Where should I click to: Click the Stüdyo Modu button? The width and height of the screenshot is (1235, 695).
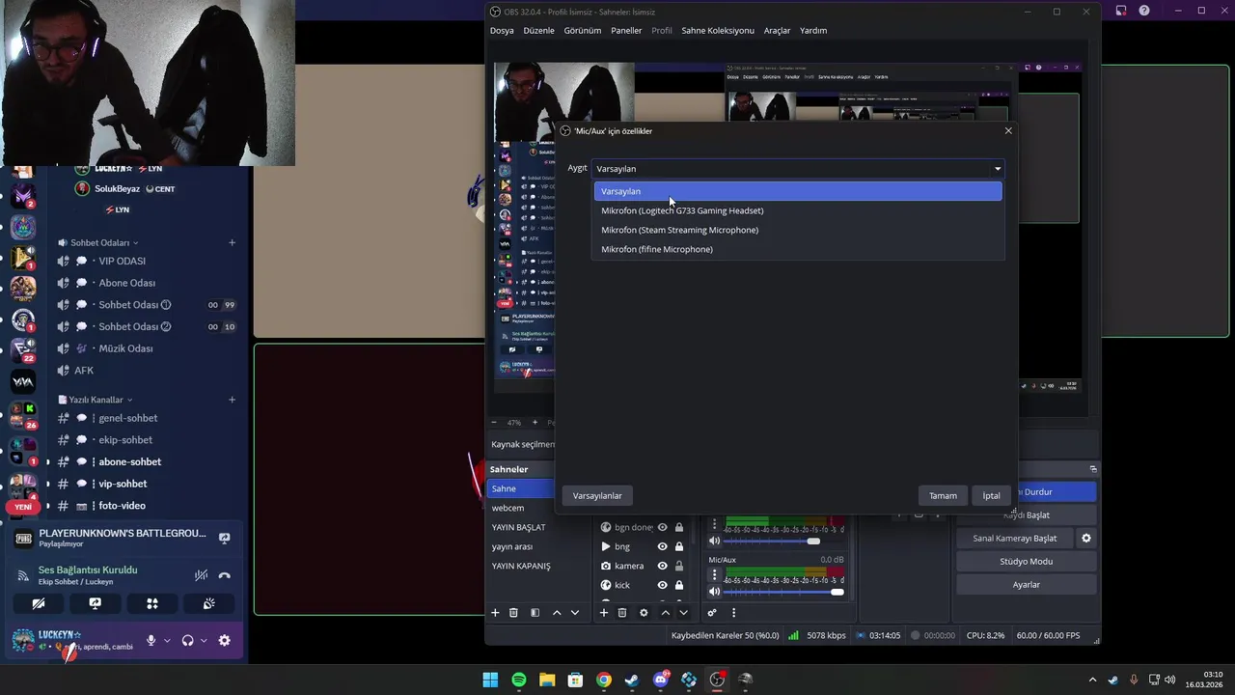tap(1026, 561)
